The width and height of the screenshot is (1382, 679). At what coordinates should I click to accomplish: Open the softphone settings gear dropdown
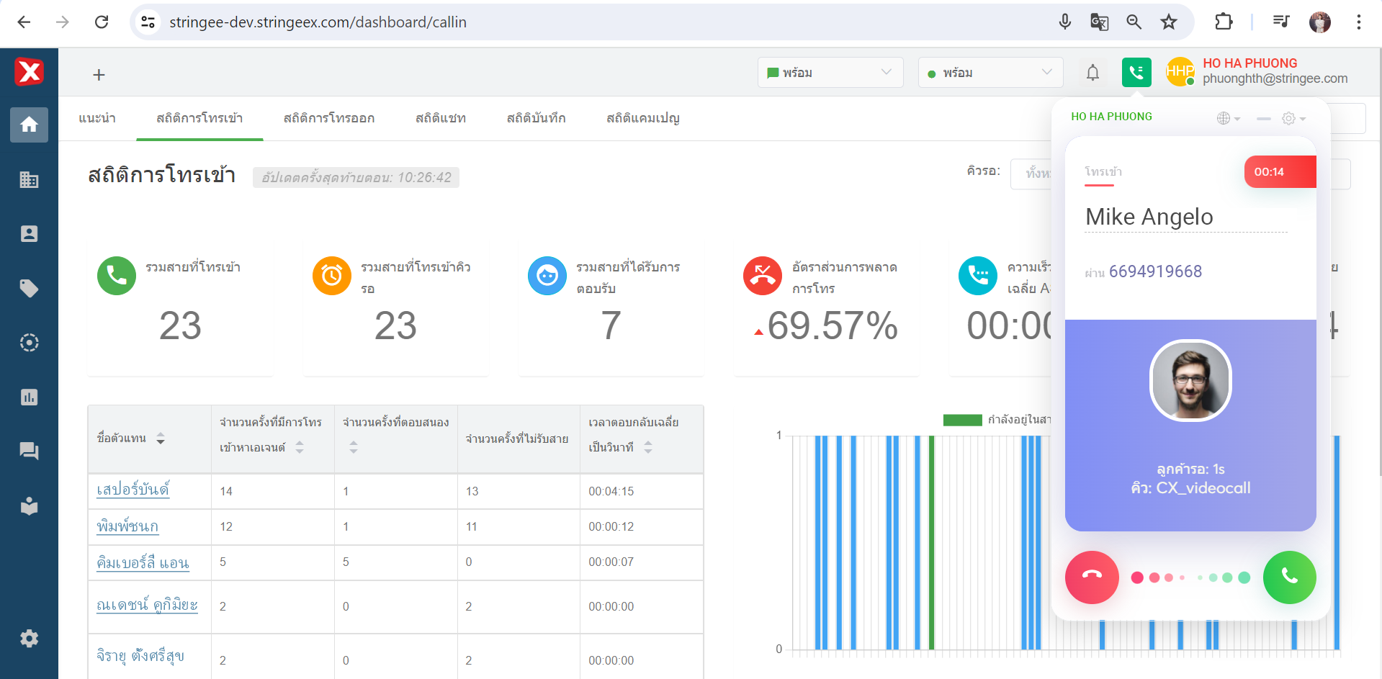(x=1293, y=118)
